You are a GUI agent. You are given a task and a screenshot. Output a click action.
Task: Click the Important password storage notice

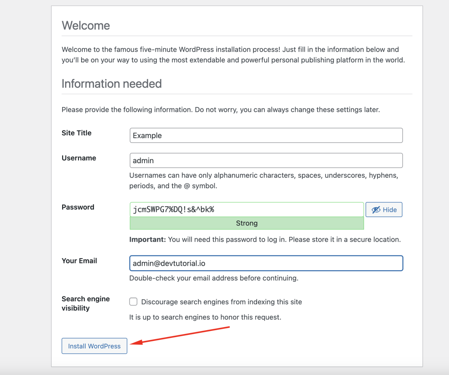pyautogui.click(x=265, y=240)
